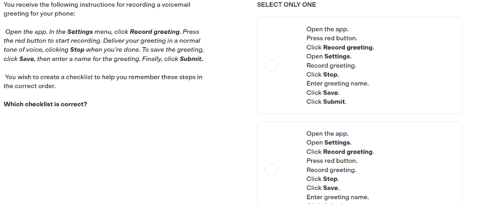Click 'Press red button.' in the upper checklist card
480x204 pixels.
(332, 38)
